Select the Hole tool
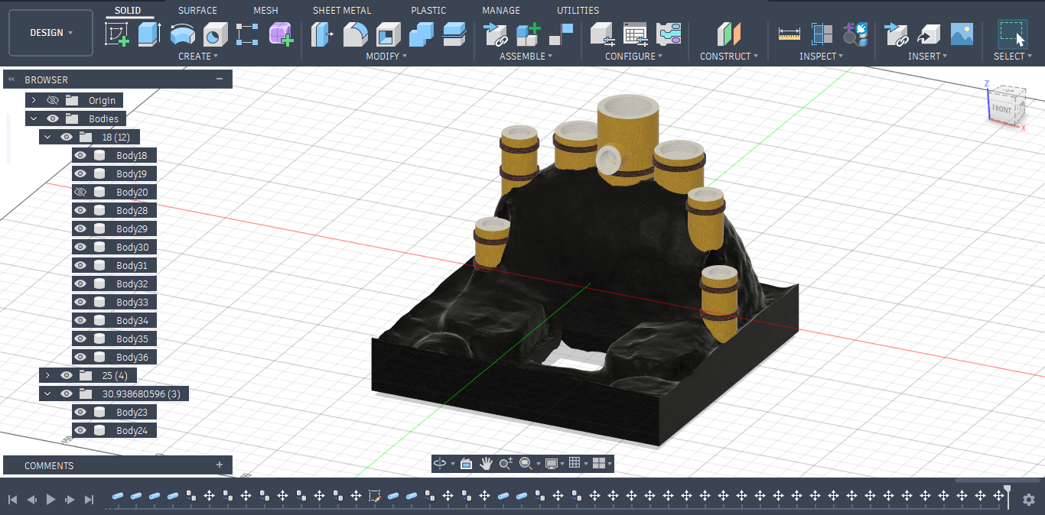1045x515 pixels. (x=215, y=34)
